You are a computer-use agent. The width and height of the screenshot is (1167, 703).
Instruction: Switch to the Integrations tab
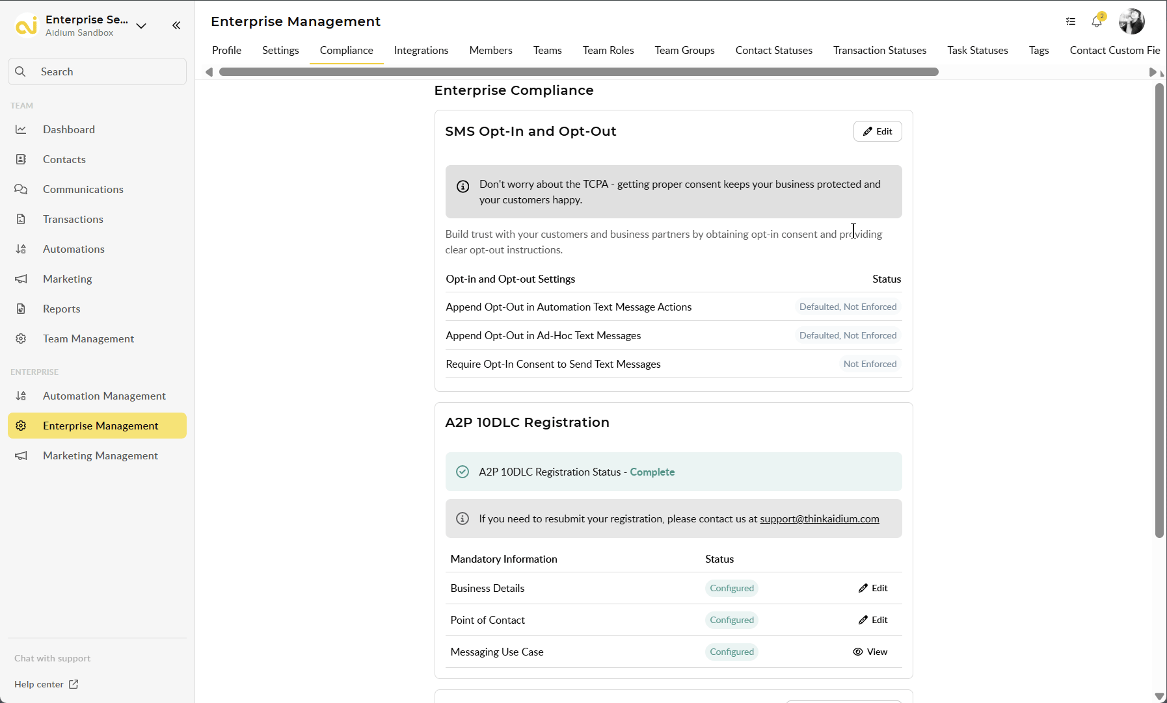click(x=421, y=50)
